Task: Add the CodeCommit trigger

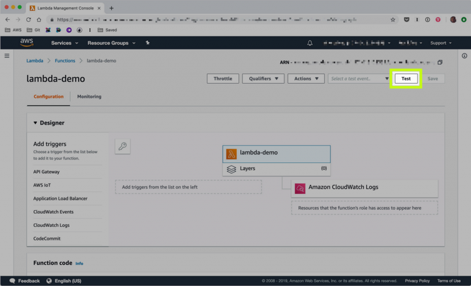Action: 47,238
